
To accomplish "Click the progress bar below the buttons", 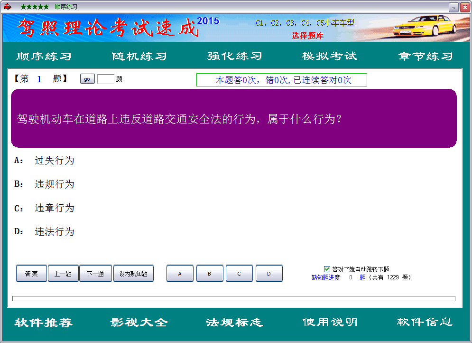I will click(x=233, y=298).
